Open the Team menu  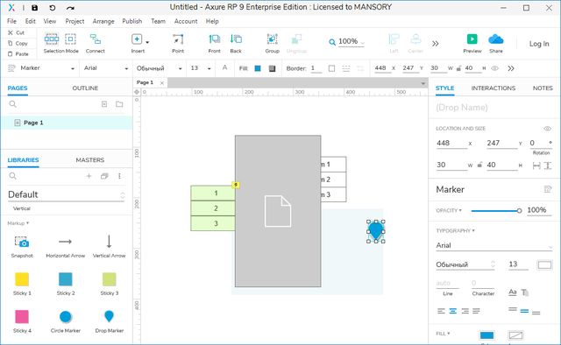[x=158, y=21]
